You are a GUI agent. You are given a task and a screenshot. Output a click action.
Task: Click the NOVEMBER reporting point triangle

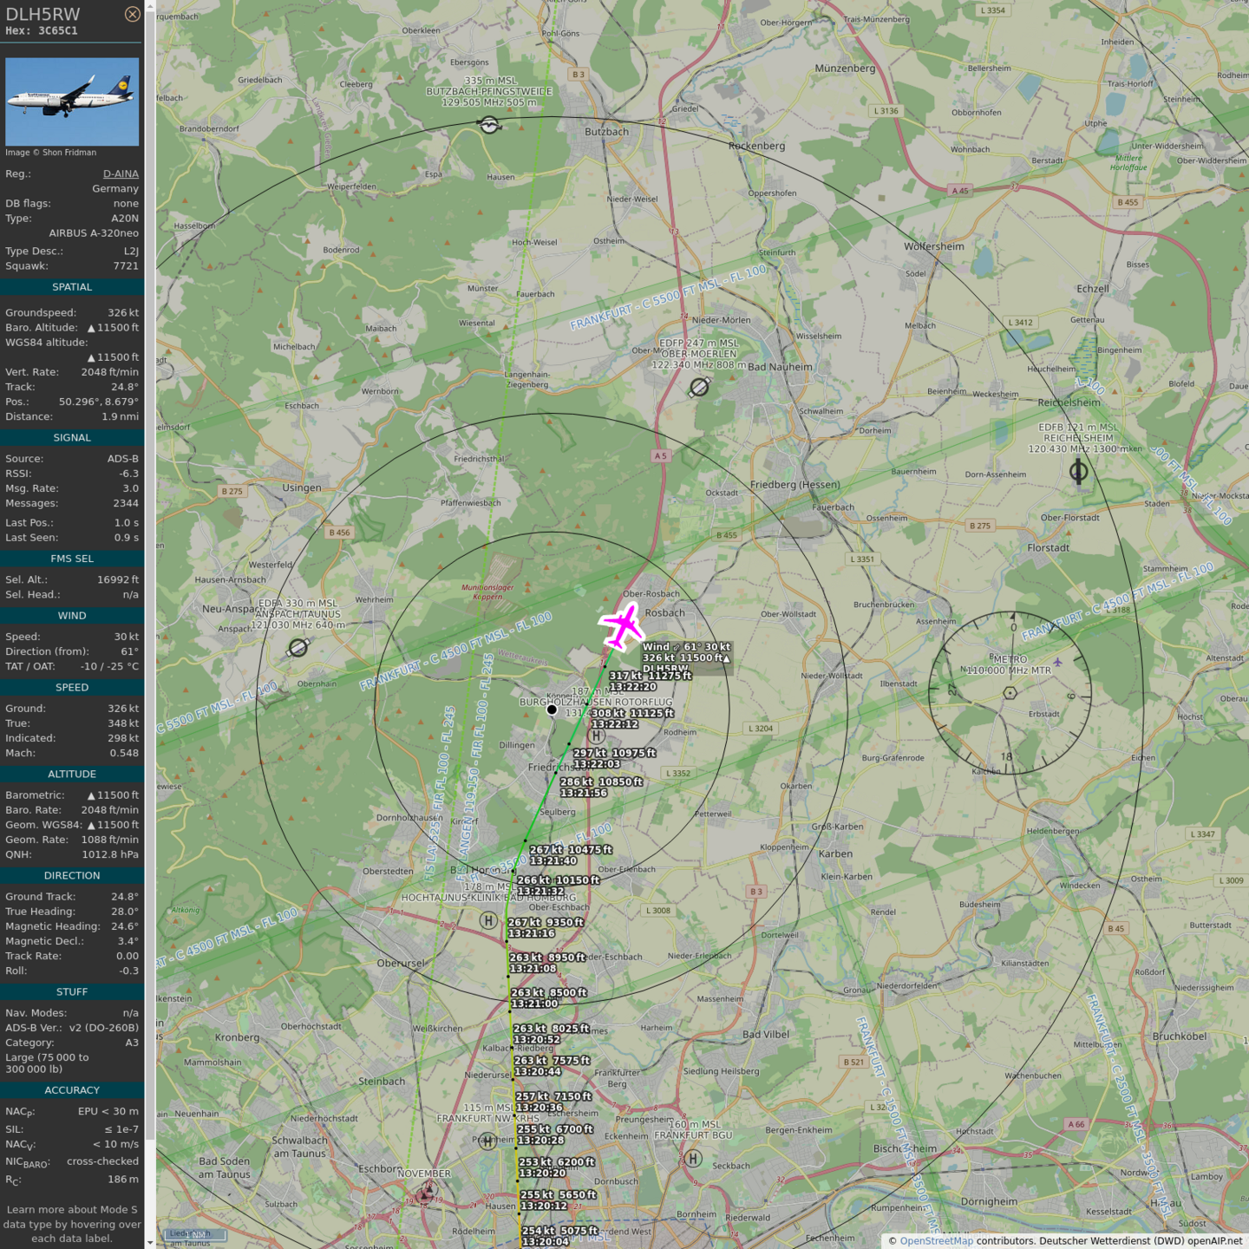(424, 1195)
